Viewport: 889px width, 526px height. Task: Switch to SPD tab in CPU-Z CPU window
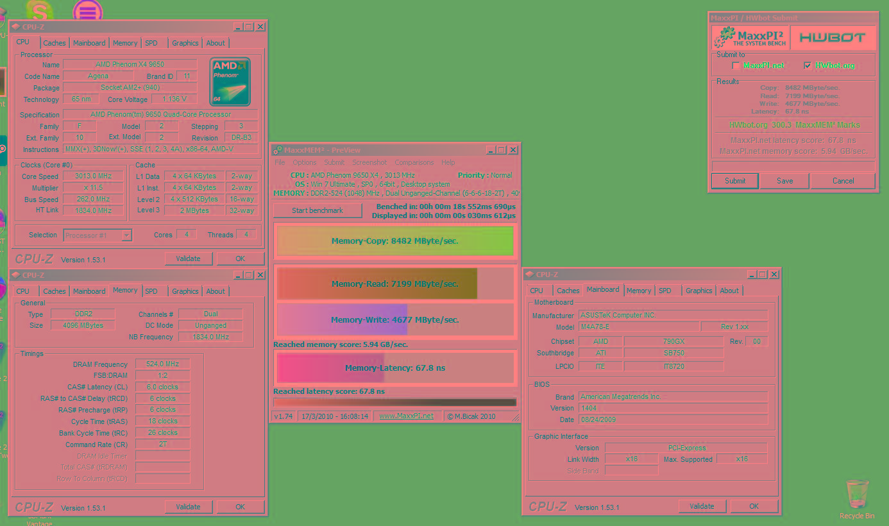coord(151,43)
